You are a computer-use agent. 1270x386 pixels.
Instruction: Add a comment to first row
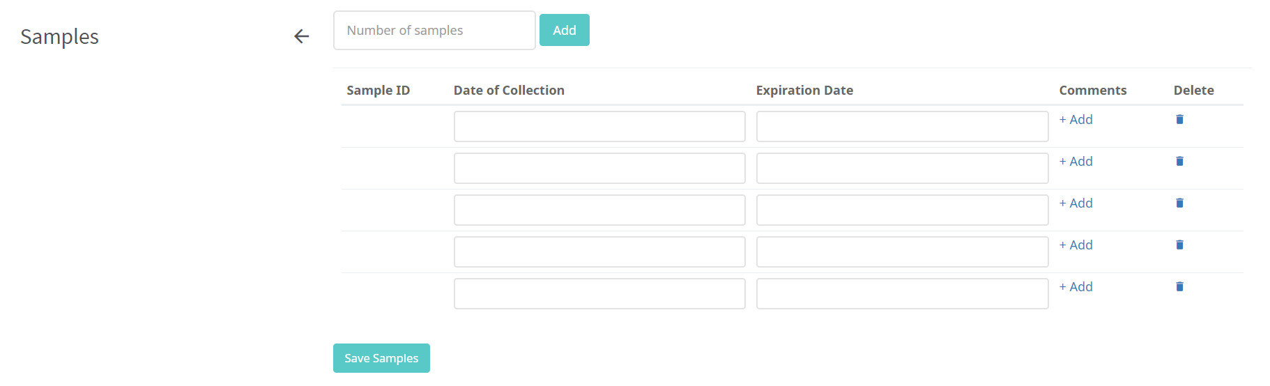click(1076, 120)
